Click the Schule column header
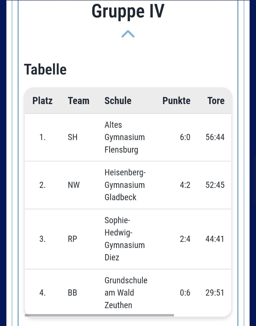The width and height of the screenshot is (256, 326). [118, 101]
